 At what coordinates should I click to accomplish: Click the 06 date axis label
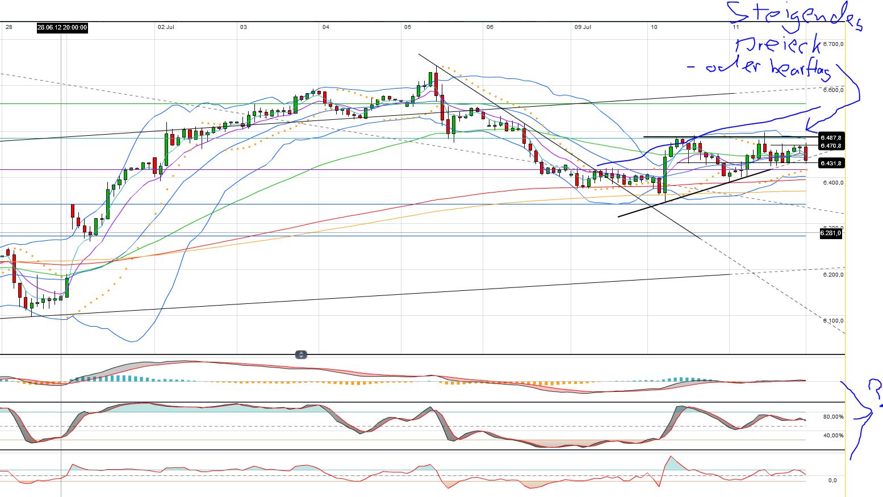point(490,27)
